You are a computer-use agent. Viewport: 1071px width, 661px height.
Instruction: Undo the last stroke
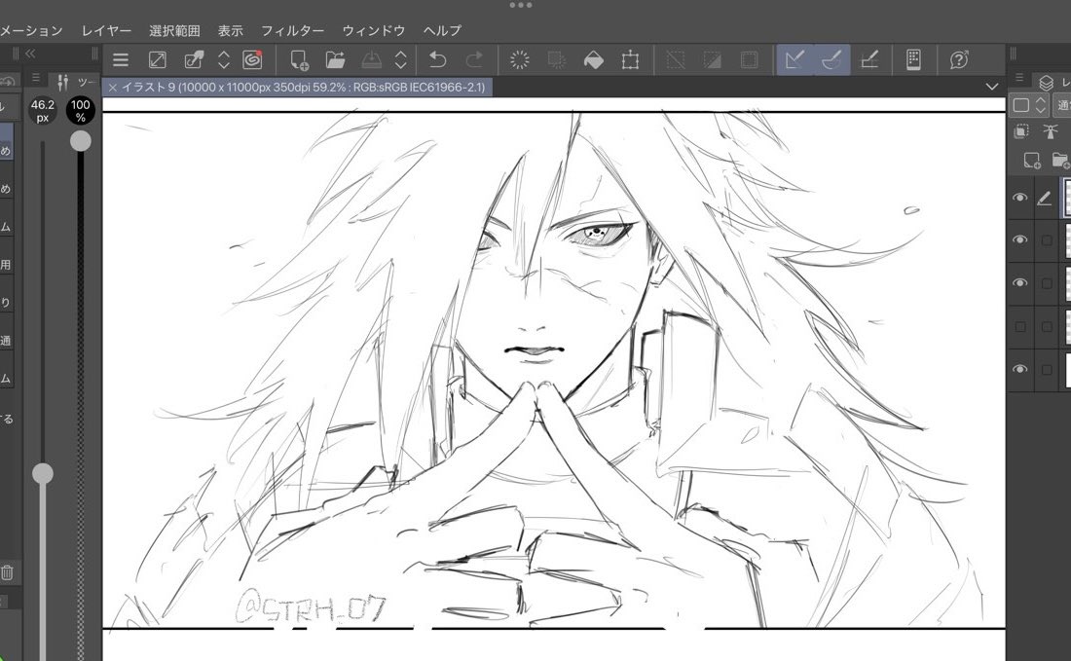click(x=437, y=60)
